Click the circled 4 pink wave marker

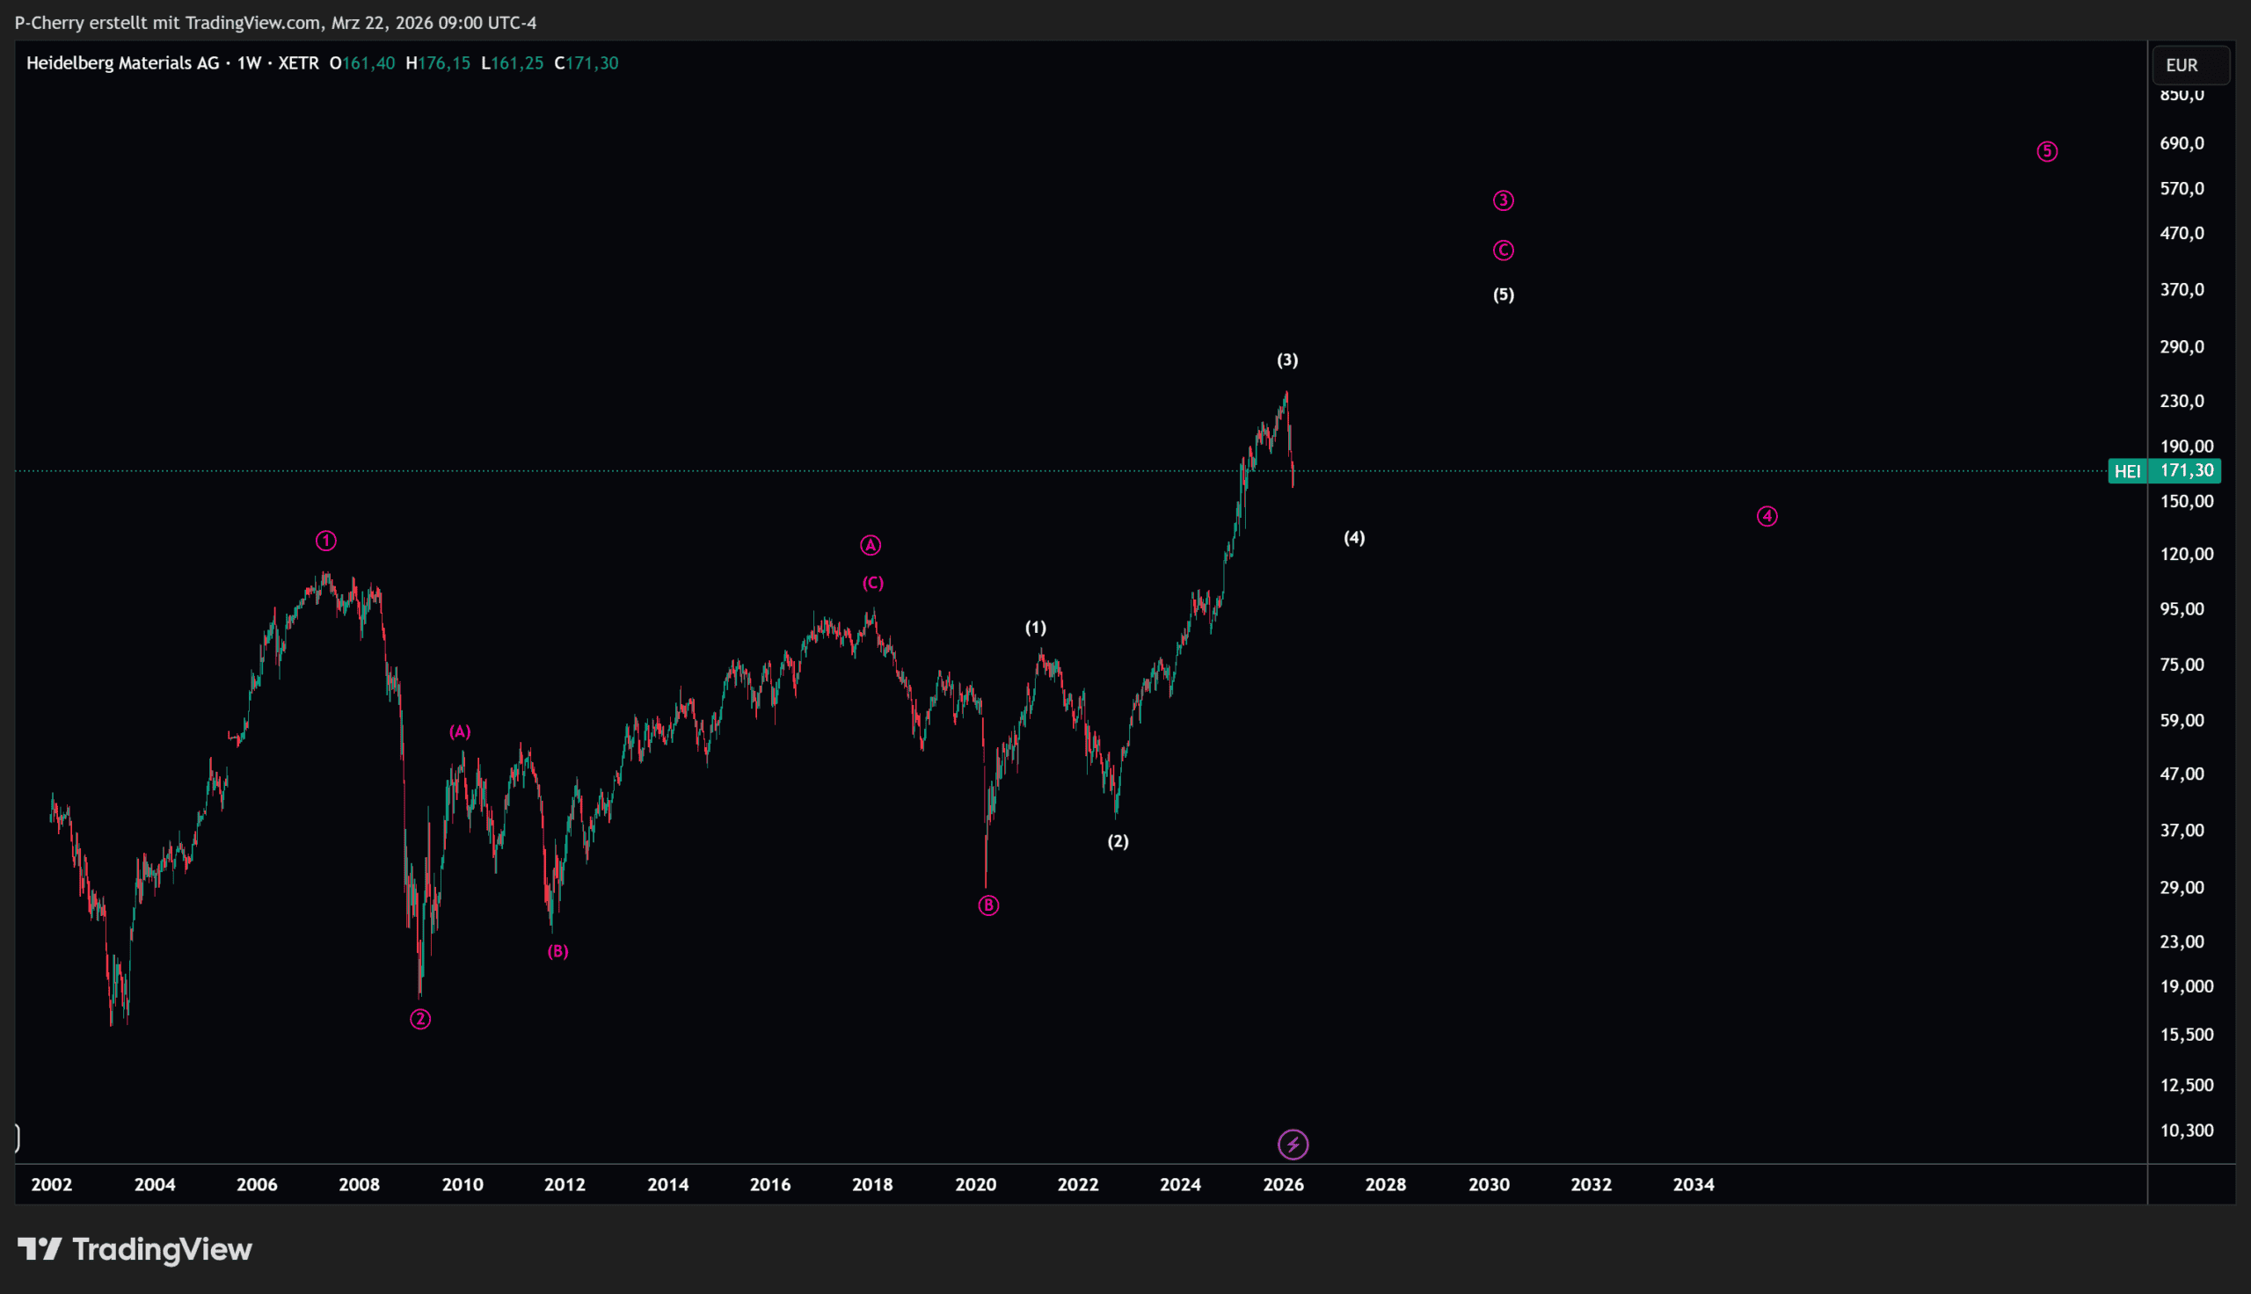pyautogui.click(x=1767, y=516)
